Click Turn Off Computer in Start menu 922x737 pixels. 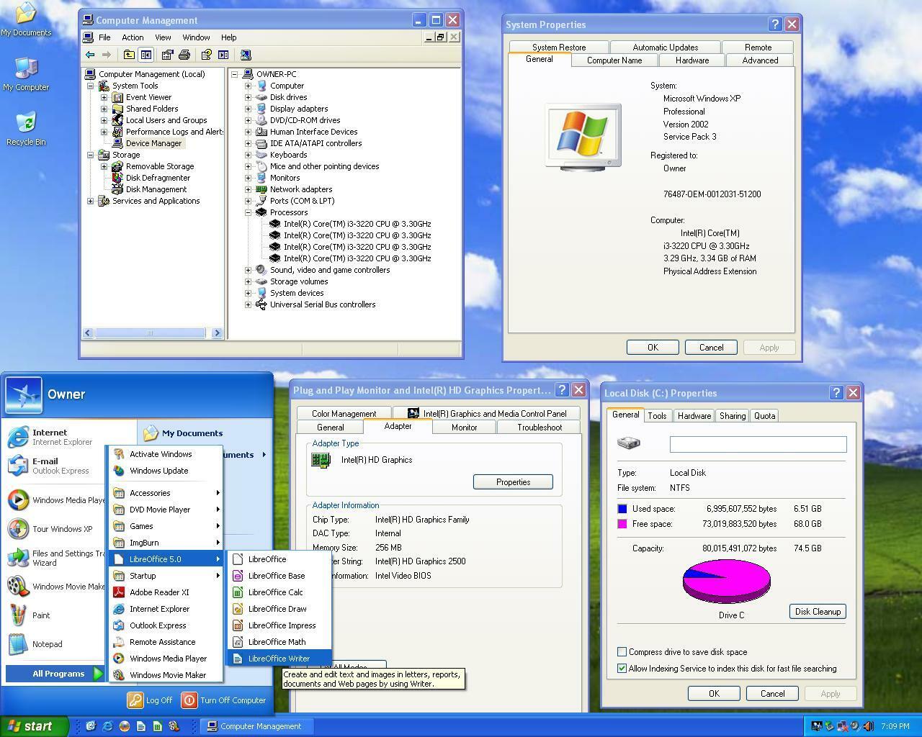point(224,700)
